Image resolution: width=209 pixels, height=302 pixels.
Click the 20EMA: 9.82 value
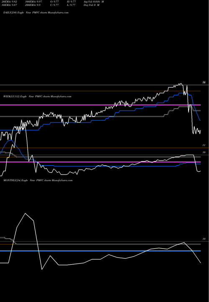(9, 2)
